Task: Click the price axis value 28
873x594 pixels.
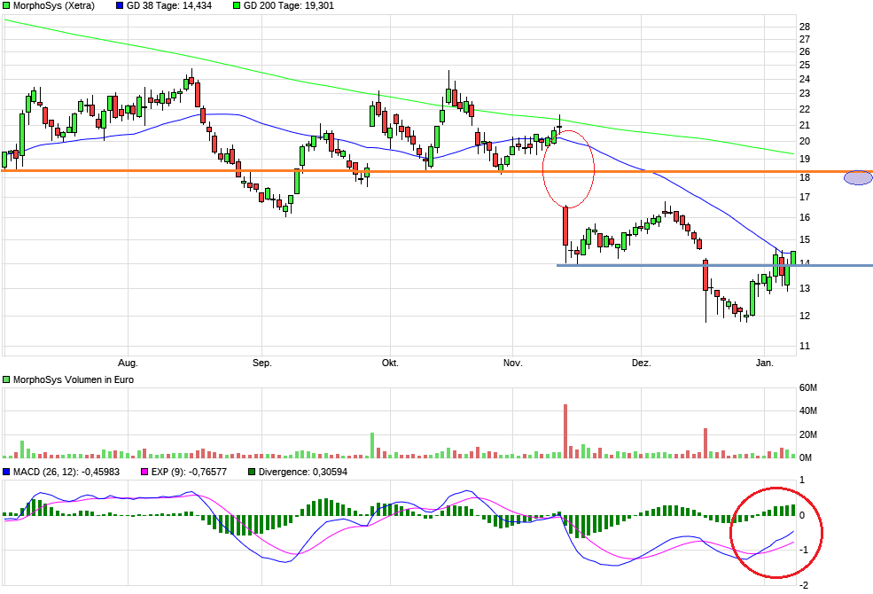Action: click(x=805, y=27)
